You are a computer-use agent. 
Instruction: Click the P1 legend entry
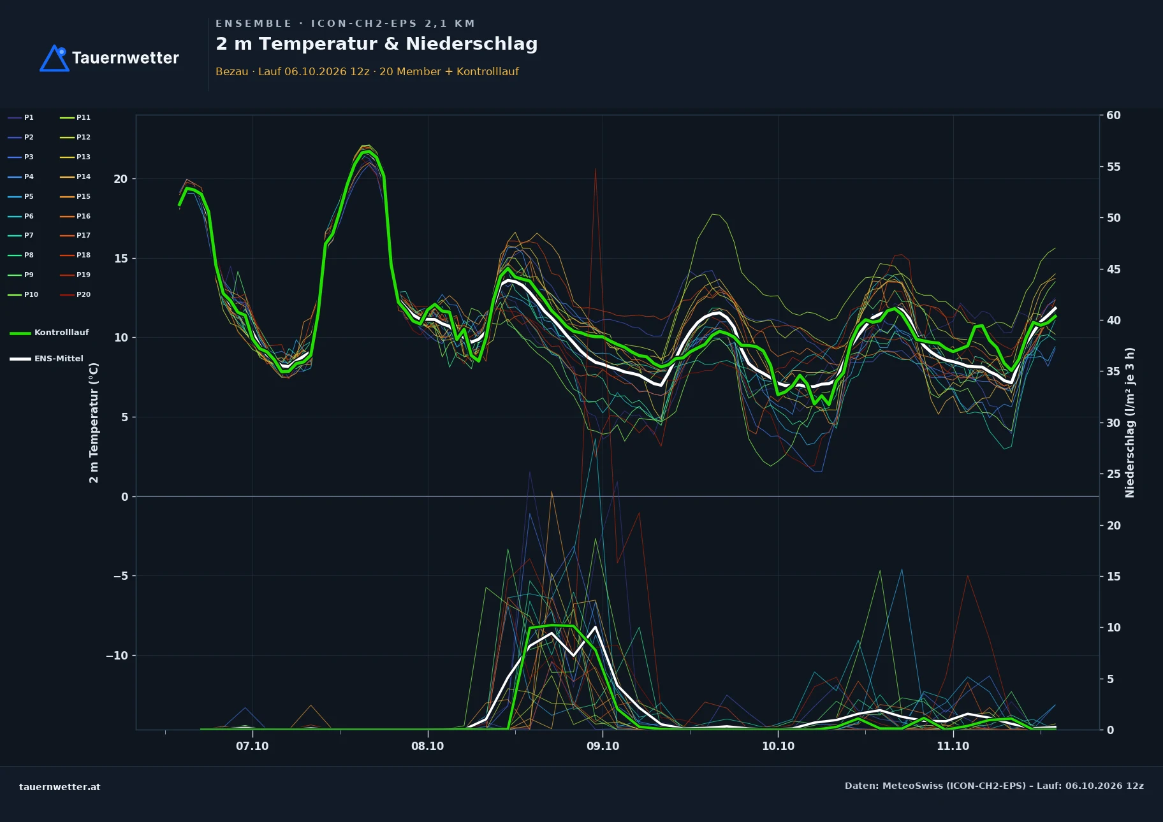(21, 117)
